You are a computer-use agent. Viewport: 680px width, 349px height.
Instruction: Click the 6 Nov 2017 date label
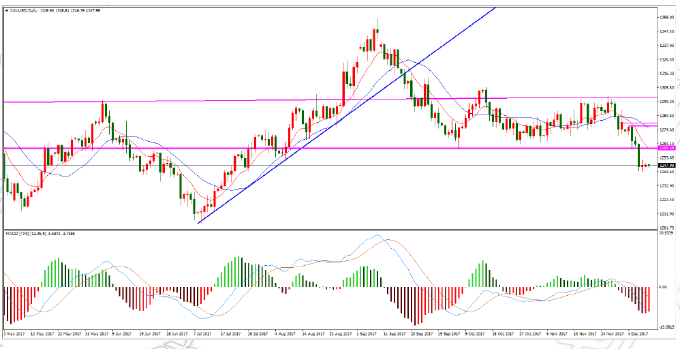tap(557, 334)
